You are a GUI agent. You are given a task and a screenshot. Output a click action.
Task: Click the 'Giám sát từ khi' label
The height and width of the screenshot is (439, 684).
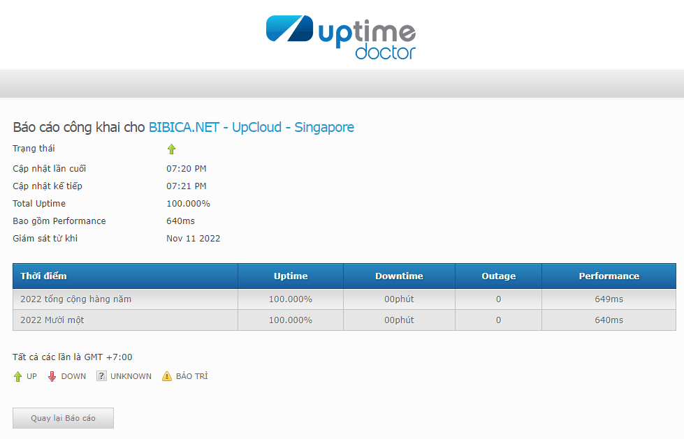[x=45, y=239]
